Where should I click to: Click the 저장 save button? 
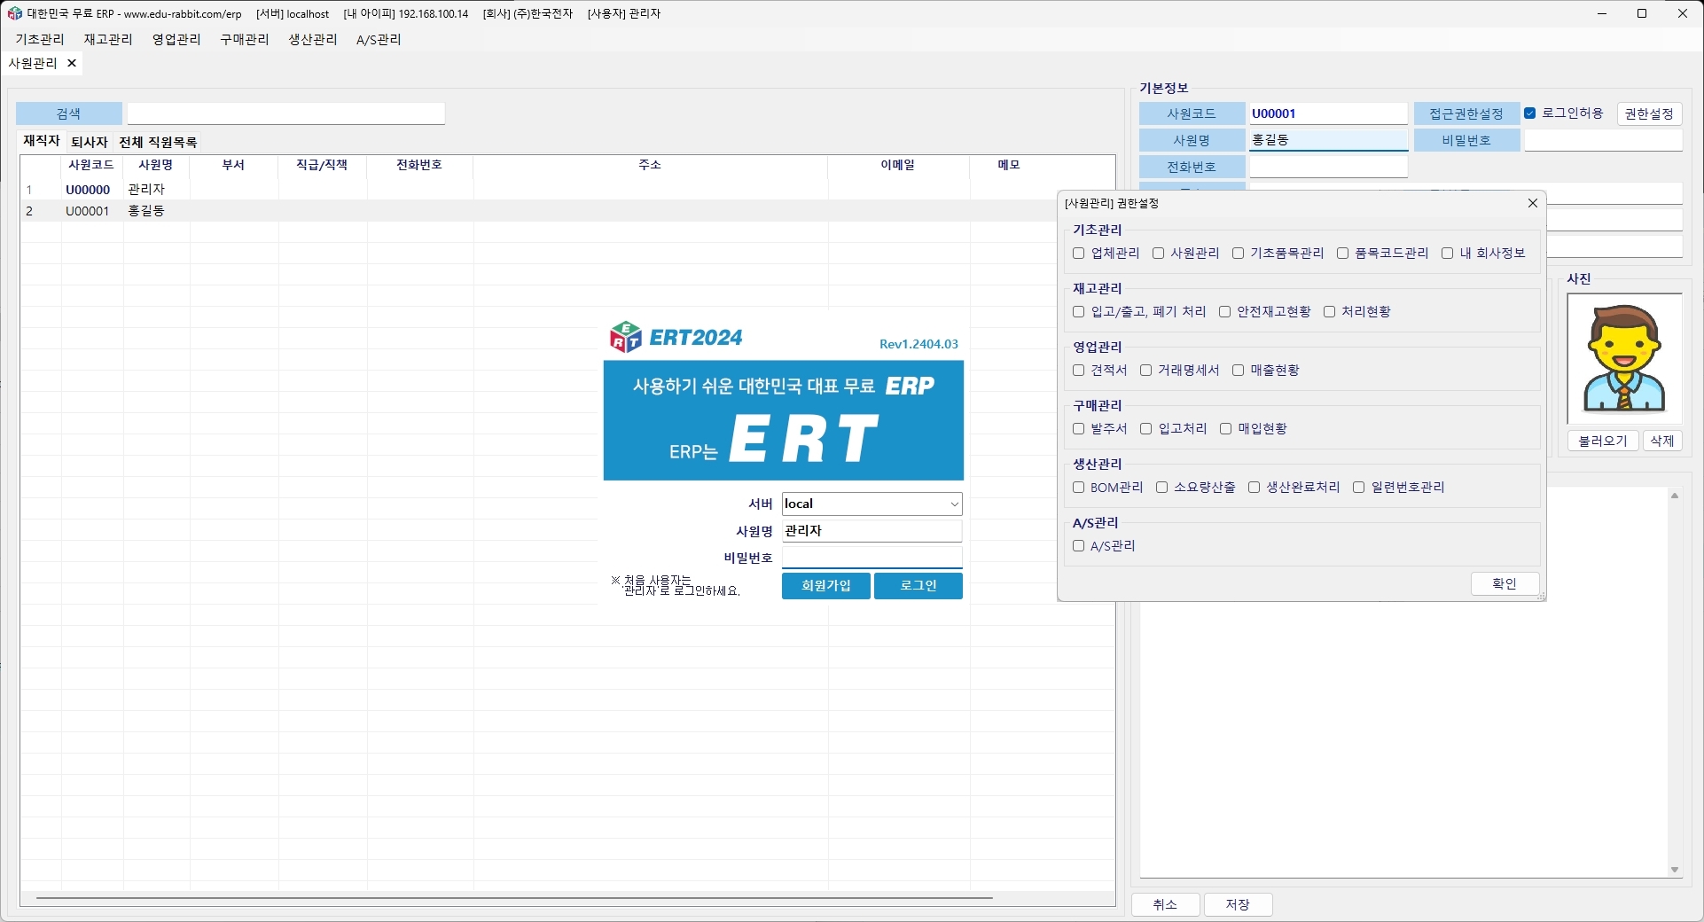pos(1238,905)
